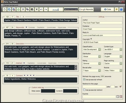The height and width of the screenshot is (103, 126).
Task: Apply Commas formatting to Keywords
Action: point(31,27)
